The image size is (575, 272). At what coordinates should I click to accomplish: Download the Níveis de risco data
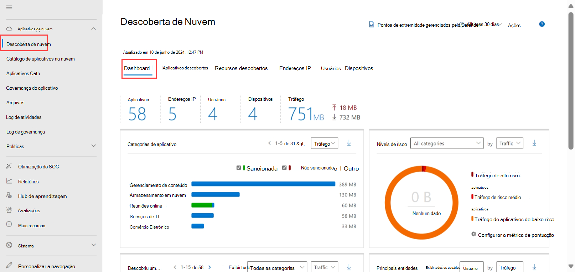coord(534,143)
